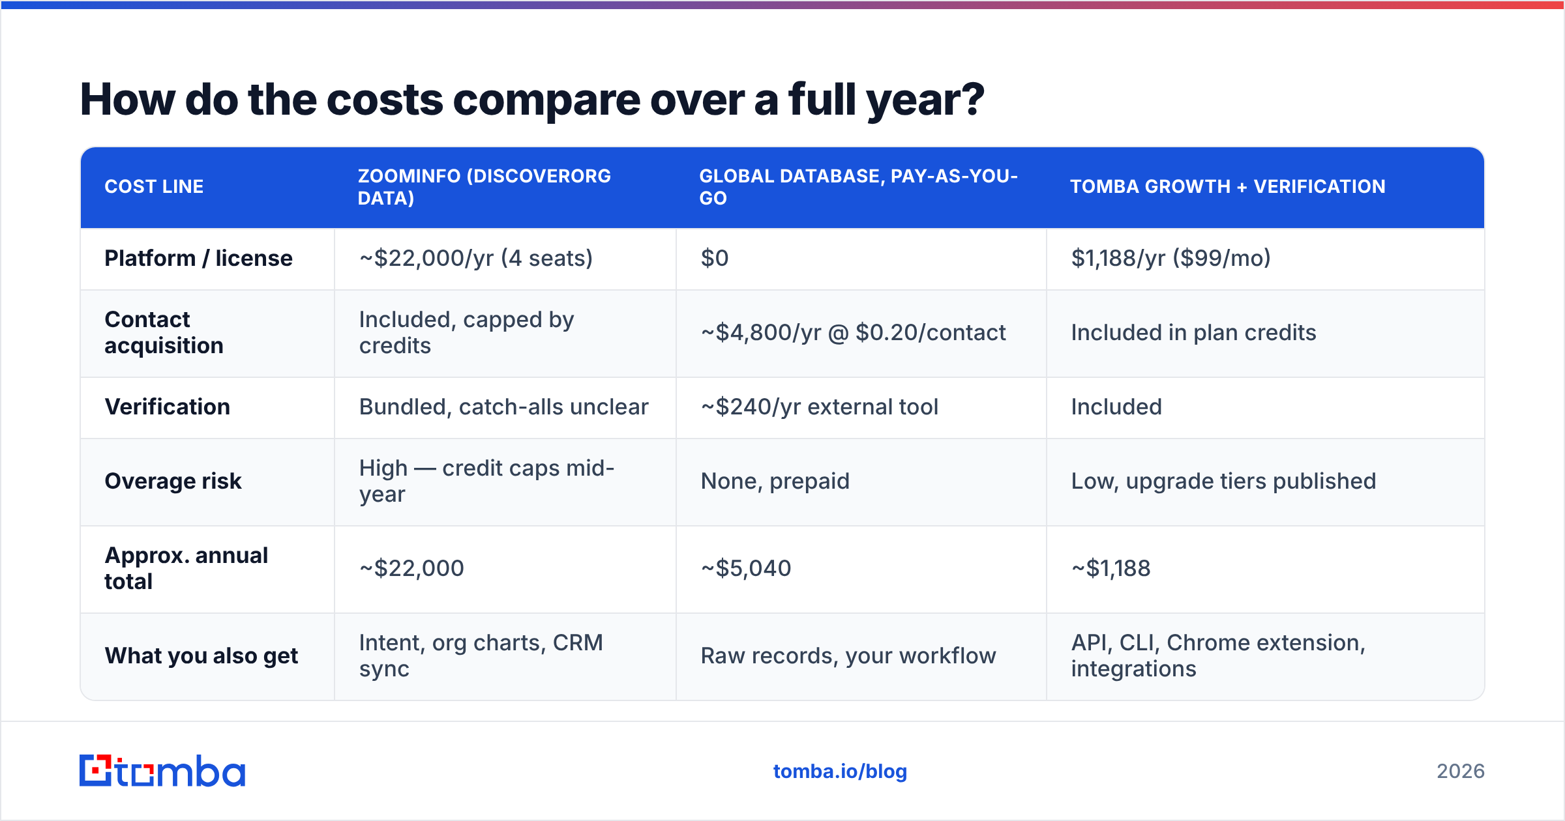
Task: Click the tomba logo
Action: coord(162,771)
